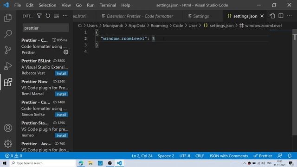Open the action center notification icon
The image size is (297, 167).
(x=291, y=163)
